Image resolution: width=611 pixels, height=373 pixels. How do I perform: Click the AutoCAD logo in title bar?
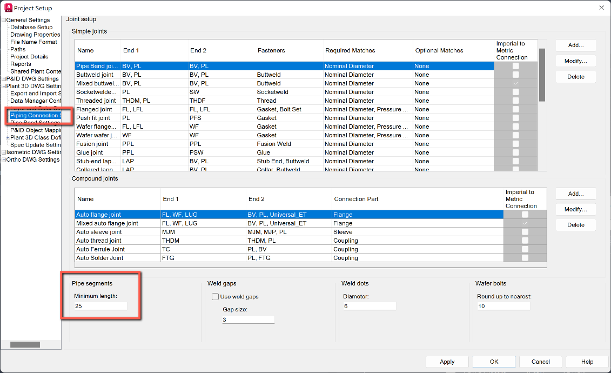tap(8, 8)
